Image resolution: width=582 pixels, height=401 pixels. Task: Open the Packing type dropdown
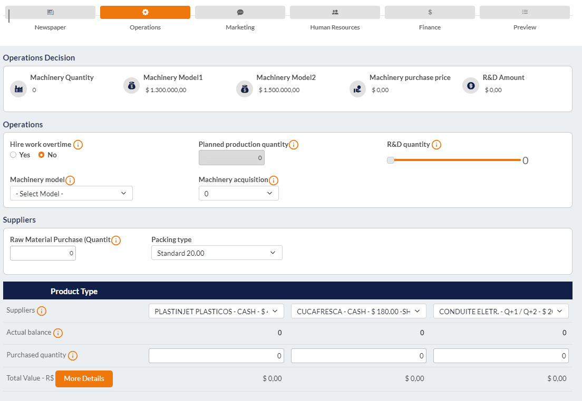pos(217,253)
